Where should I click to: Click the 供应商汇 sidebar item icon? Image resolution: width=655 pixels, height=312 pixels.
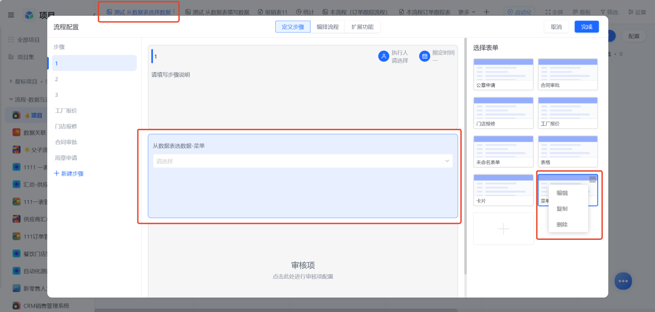pos(16,219)
